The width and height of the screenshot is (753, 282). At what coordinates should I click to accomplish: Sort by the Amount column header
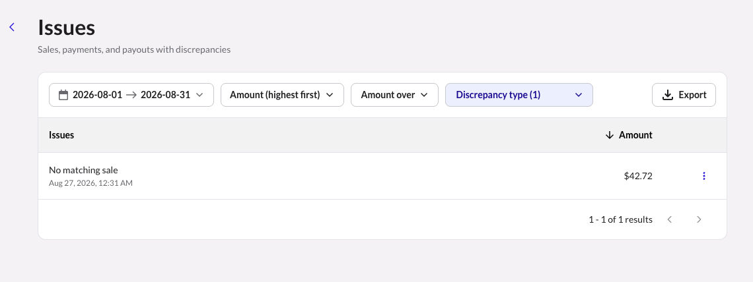629,135
